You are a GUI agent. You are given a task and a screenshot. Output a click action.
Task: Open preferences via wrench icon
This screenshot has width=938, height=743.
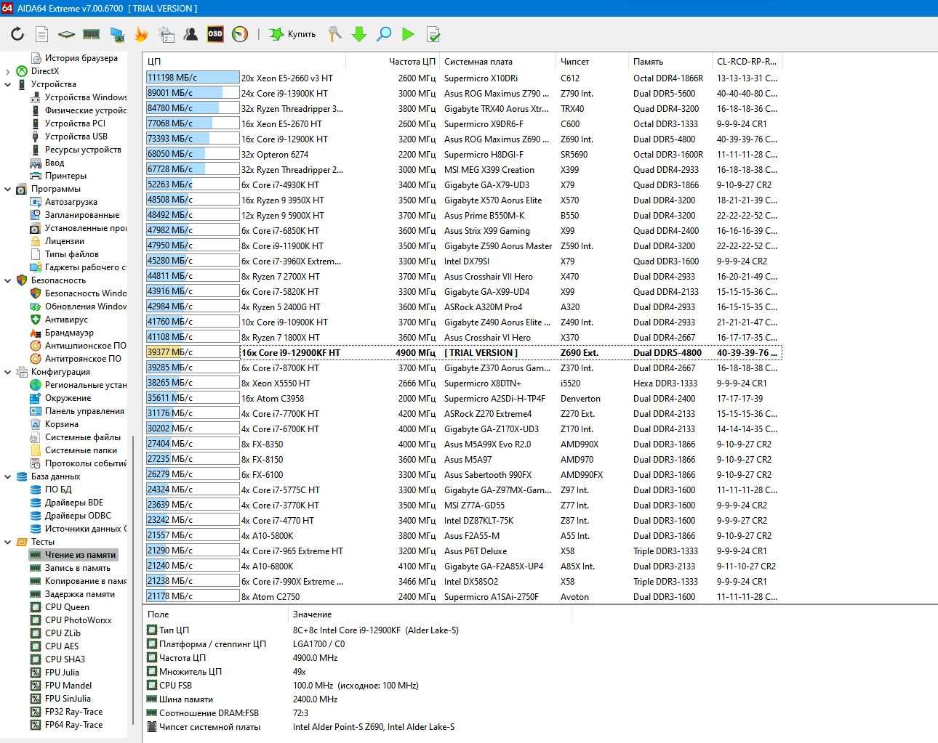334,34
